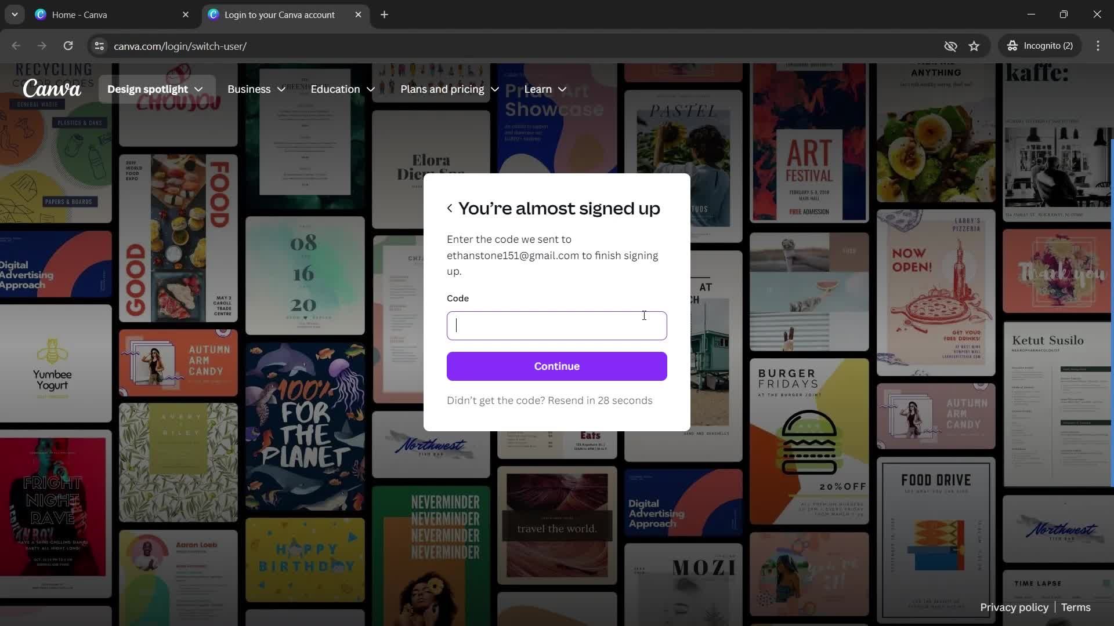Focus the Code input field
1114x626 pixels.
[557, 326]
